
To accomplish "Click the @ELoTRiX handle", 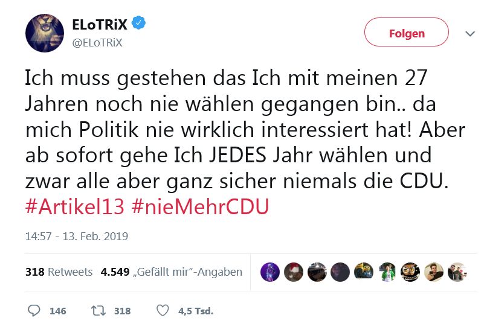I will [x=97, y=43].
